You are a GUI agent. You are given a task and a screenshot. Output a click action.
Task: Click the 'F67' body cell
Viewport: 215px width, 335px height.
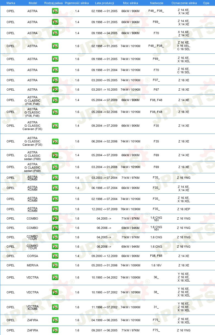(156, 90)
